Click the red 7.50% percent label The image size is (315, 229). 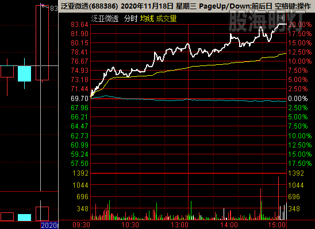point(298,71)
